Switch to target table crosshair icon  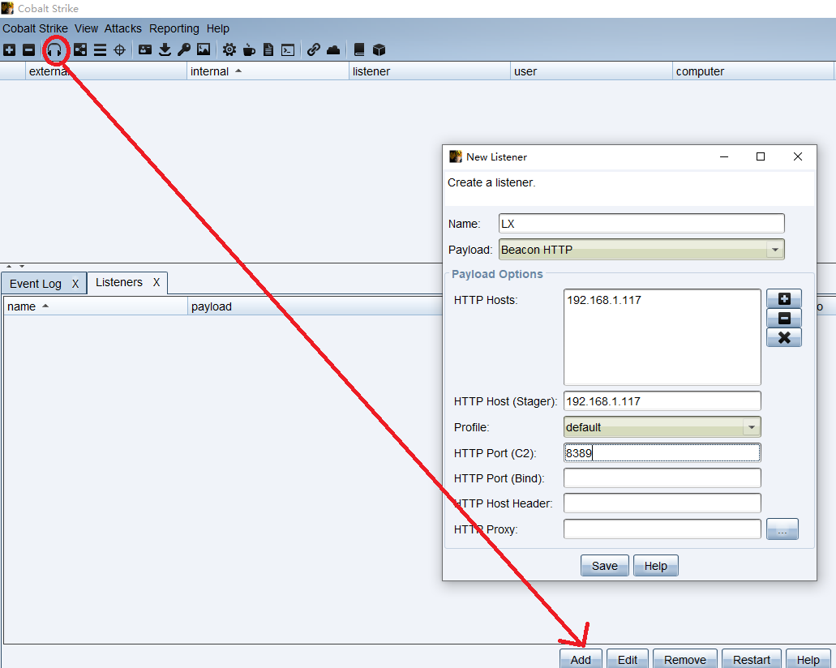click(119, 50)
